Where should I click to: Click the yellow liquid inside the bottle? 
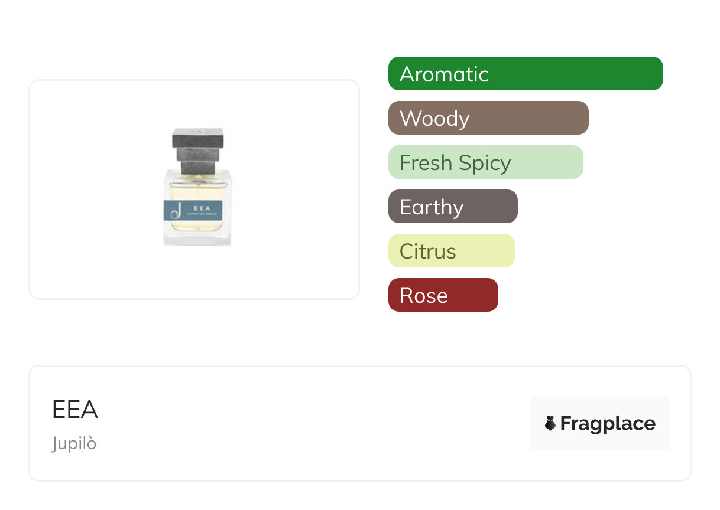point(198,190)
